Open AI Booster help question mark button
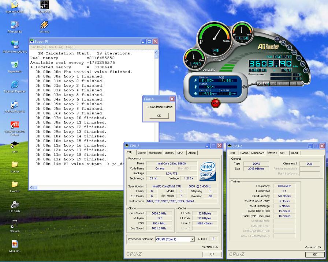Viewport: 328px width, 262px height. click(306, 71)
